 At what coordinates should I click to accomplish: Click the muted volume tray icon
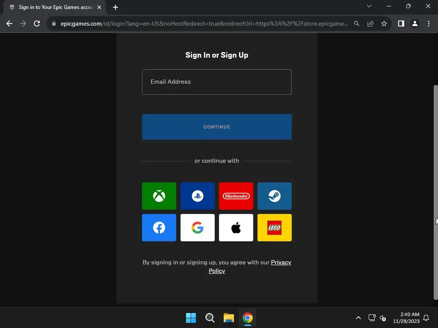[x=383, y=318]
